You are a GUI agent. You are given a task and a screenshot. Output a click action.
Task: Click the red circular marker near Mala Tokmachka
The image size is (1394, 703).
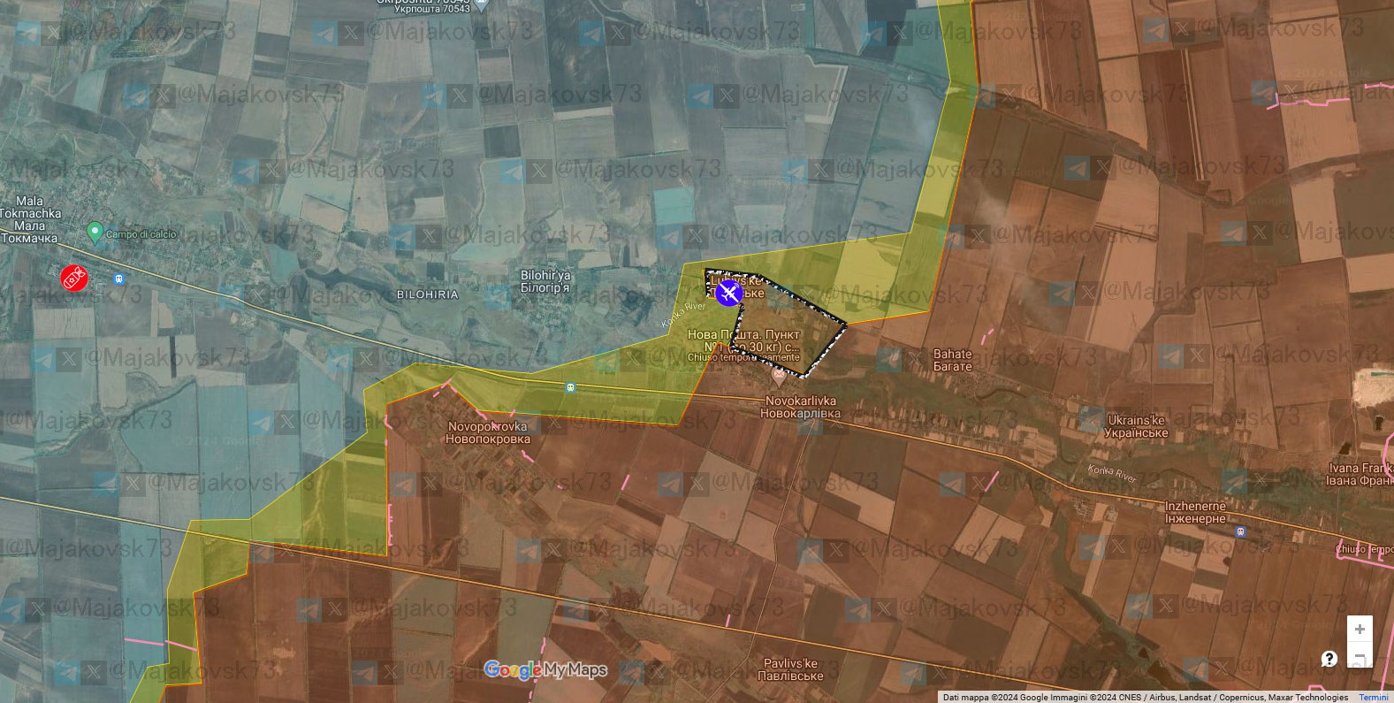pos(73,278)
